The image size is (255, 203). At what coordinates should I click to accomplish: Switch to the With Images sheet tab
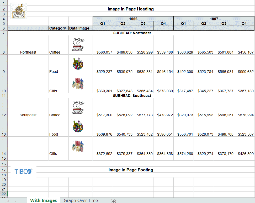(x=44, y=200)
